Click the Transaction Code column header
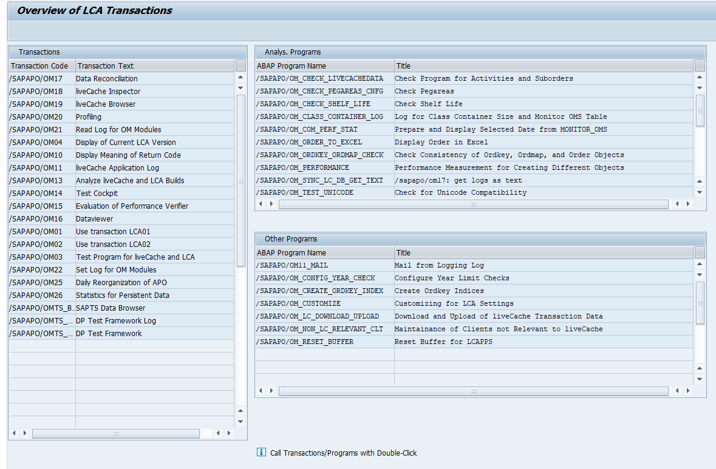This screenshot has height=469, width=716. coord(41,66)
